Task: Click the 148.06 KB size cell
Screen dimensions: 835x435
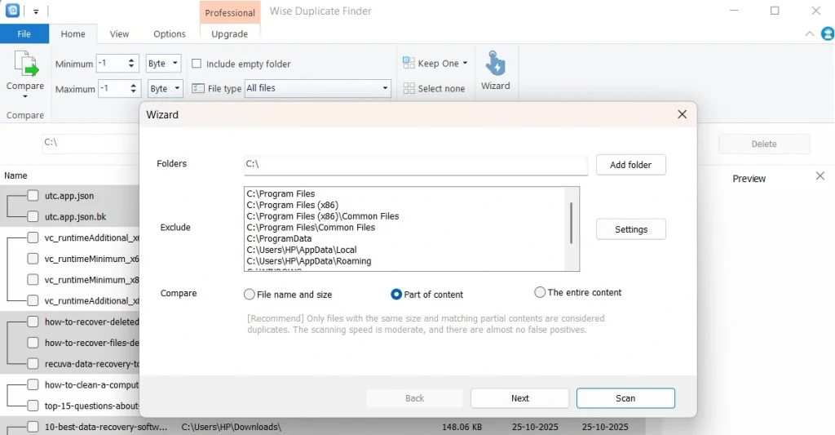Action: coord(462,427)
